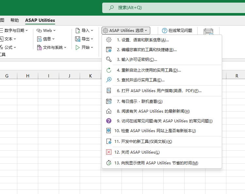Click the magnifier-play icon for 查找并运行实用工具
Screen dimensions: 245x194
109,80
